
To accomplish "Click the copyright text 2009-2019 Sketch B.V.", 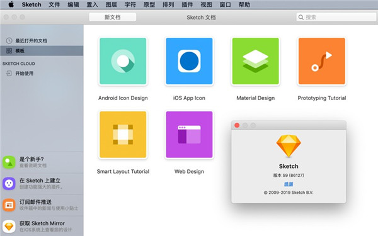I will coord(289,193).
